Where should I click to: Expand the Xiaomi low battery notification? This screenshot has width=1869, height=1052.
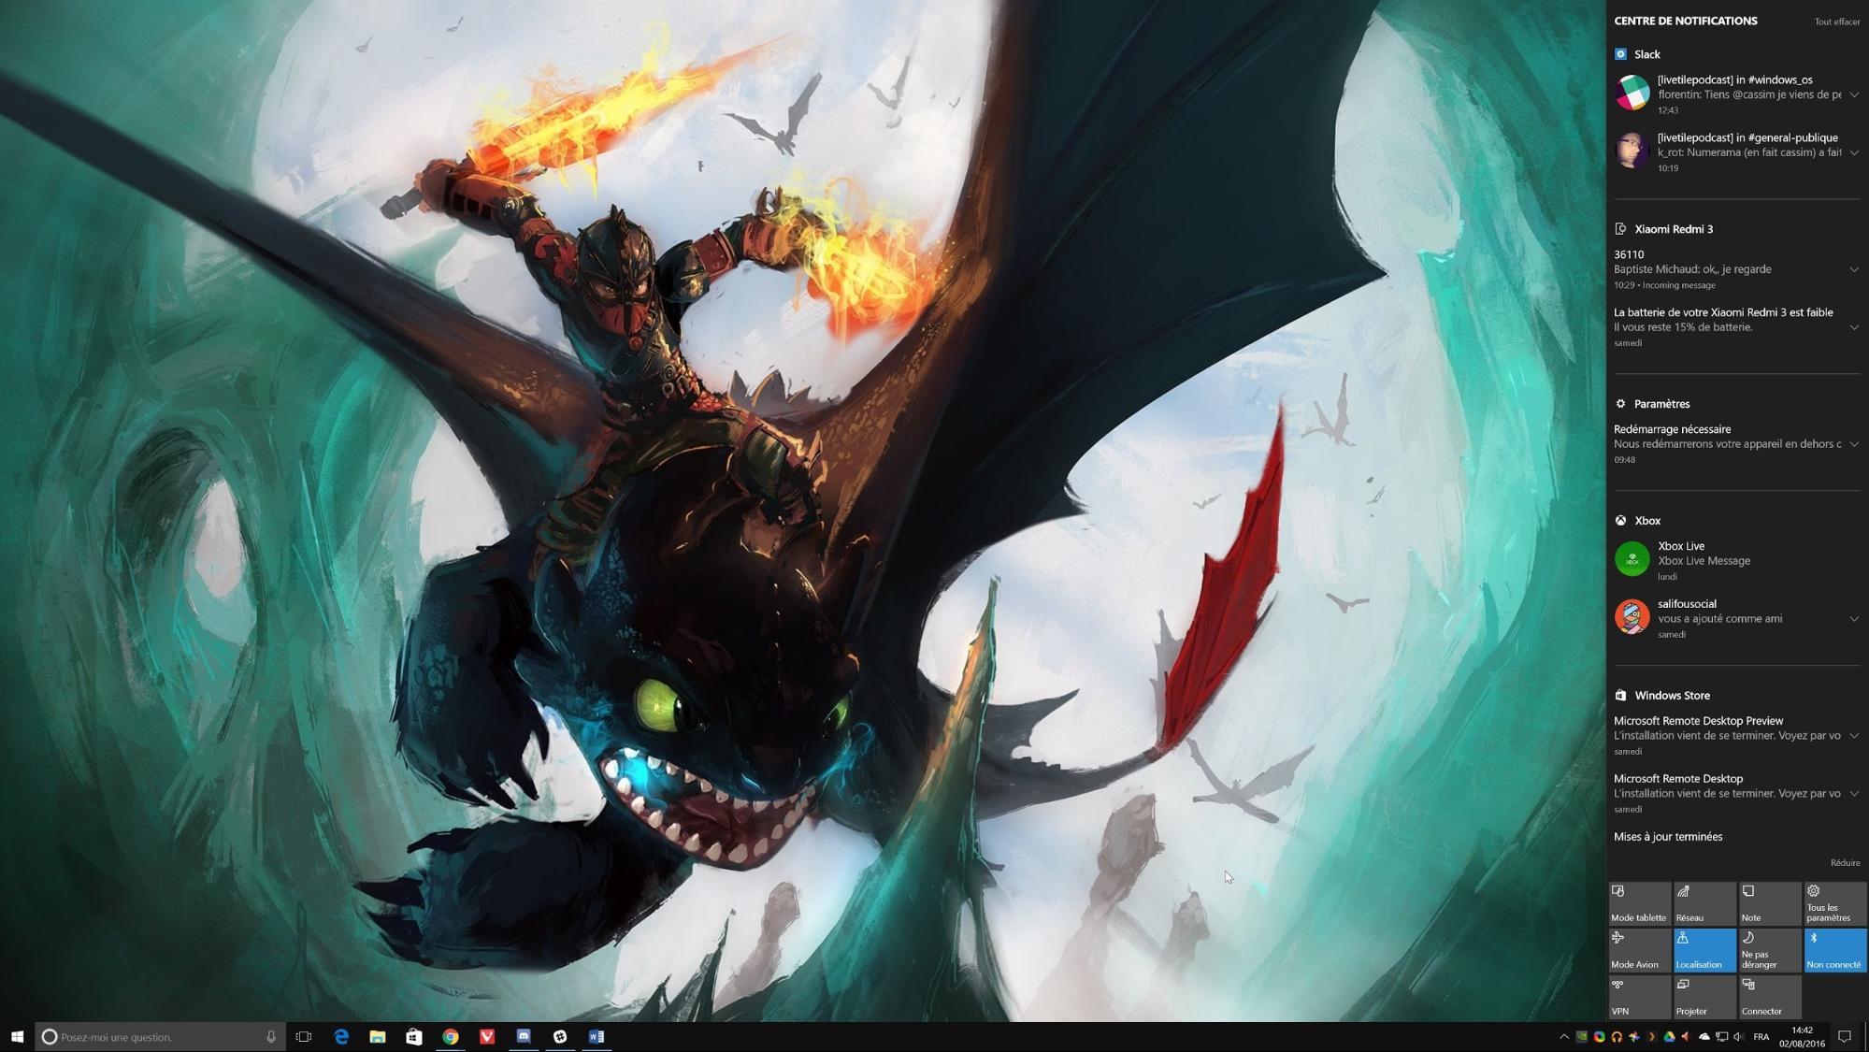(x=1854, y=327)
